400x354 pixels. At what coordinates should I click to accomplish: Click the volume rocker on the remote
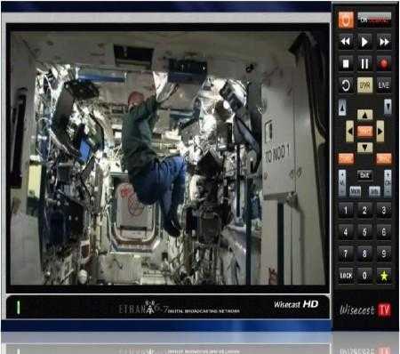coord(342,182)
